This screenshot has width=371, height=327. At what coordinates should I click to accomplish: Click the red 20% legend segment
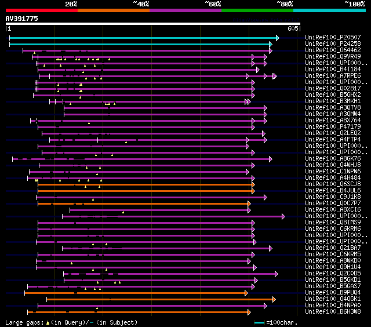(x=42, y=10)
